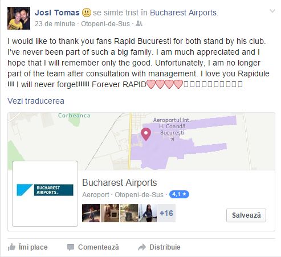Open the Bucharest Airports page title

pyautogui.click(x=120, y=182)
